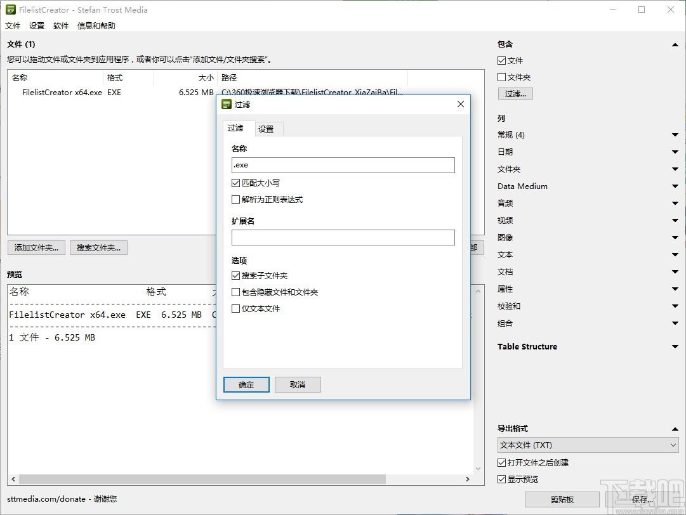Click the 过滤... button in right panel
The image size is (686, 515).
pyautogui.click(x=515, y=94)
